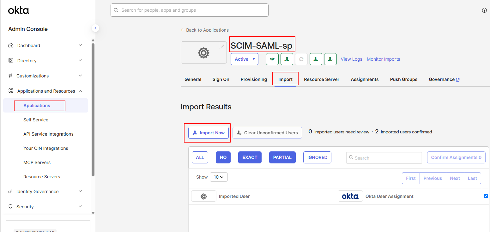Click the push user arrow icon

[x=316, y=59]
